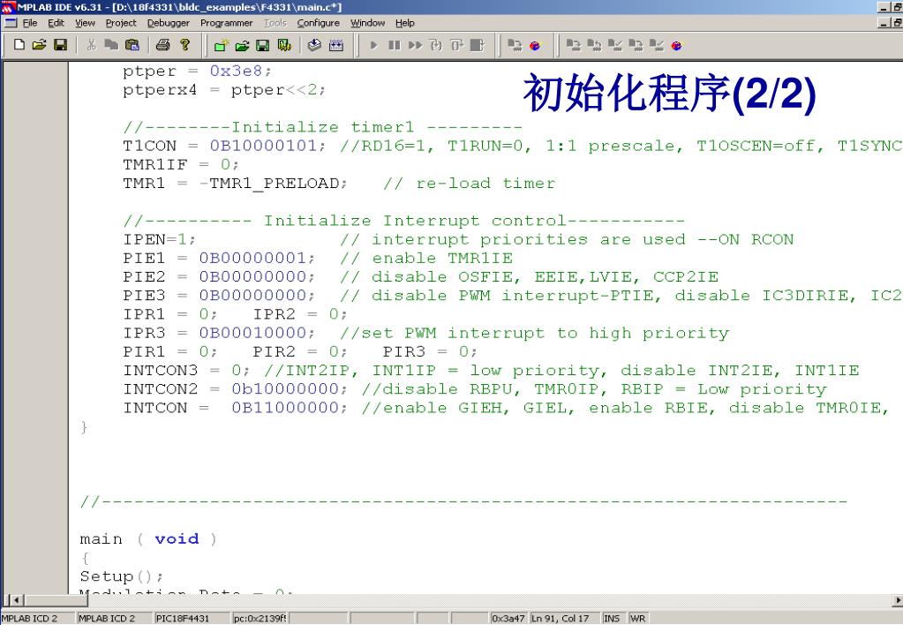Click the 'Setup();' call line
This screenshot has width=903, height=625.
pos(121,576)
